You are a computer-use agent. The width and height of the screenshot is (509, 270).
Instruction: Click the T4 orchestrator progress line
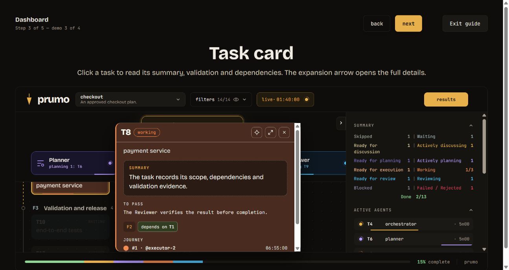(x=394, y=230)
